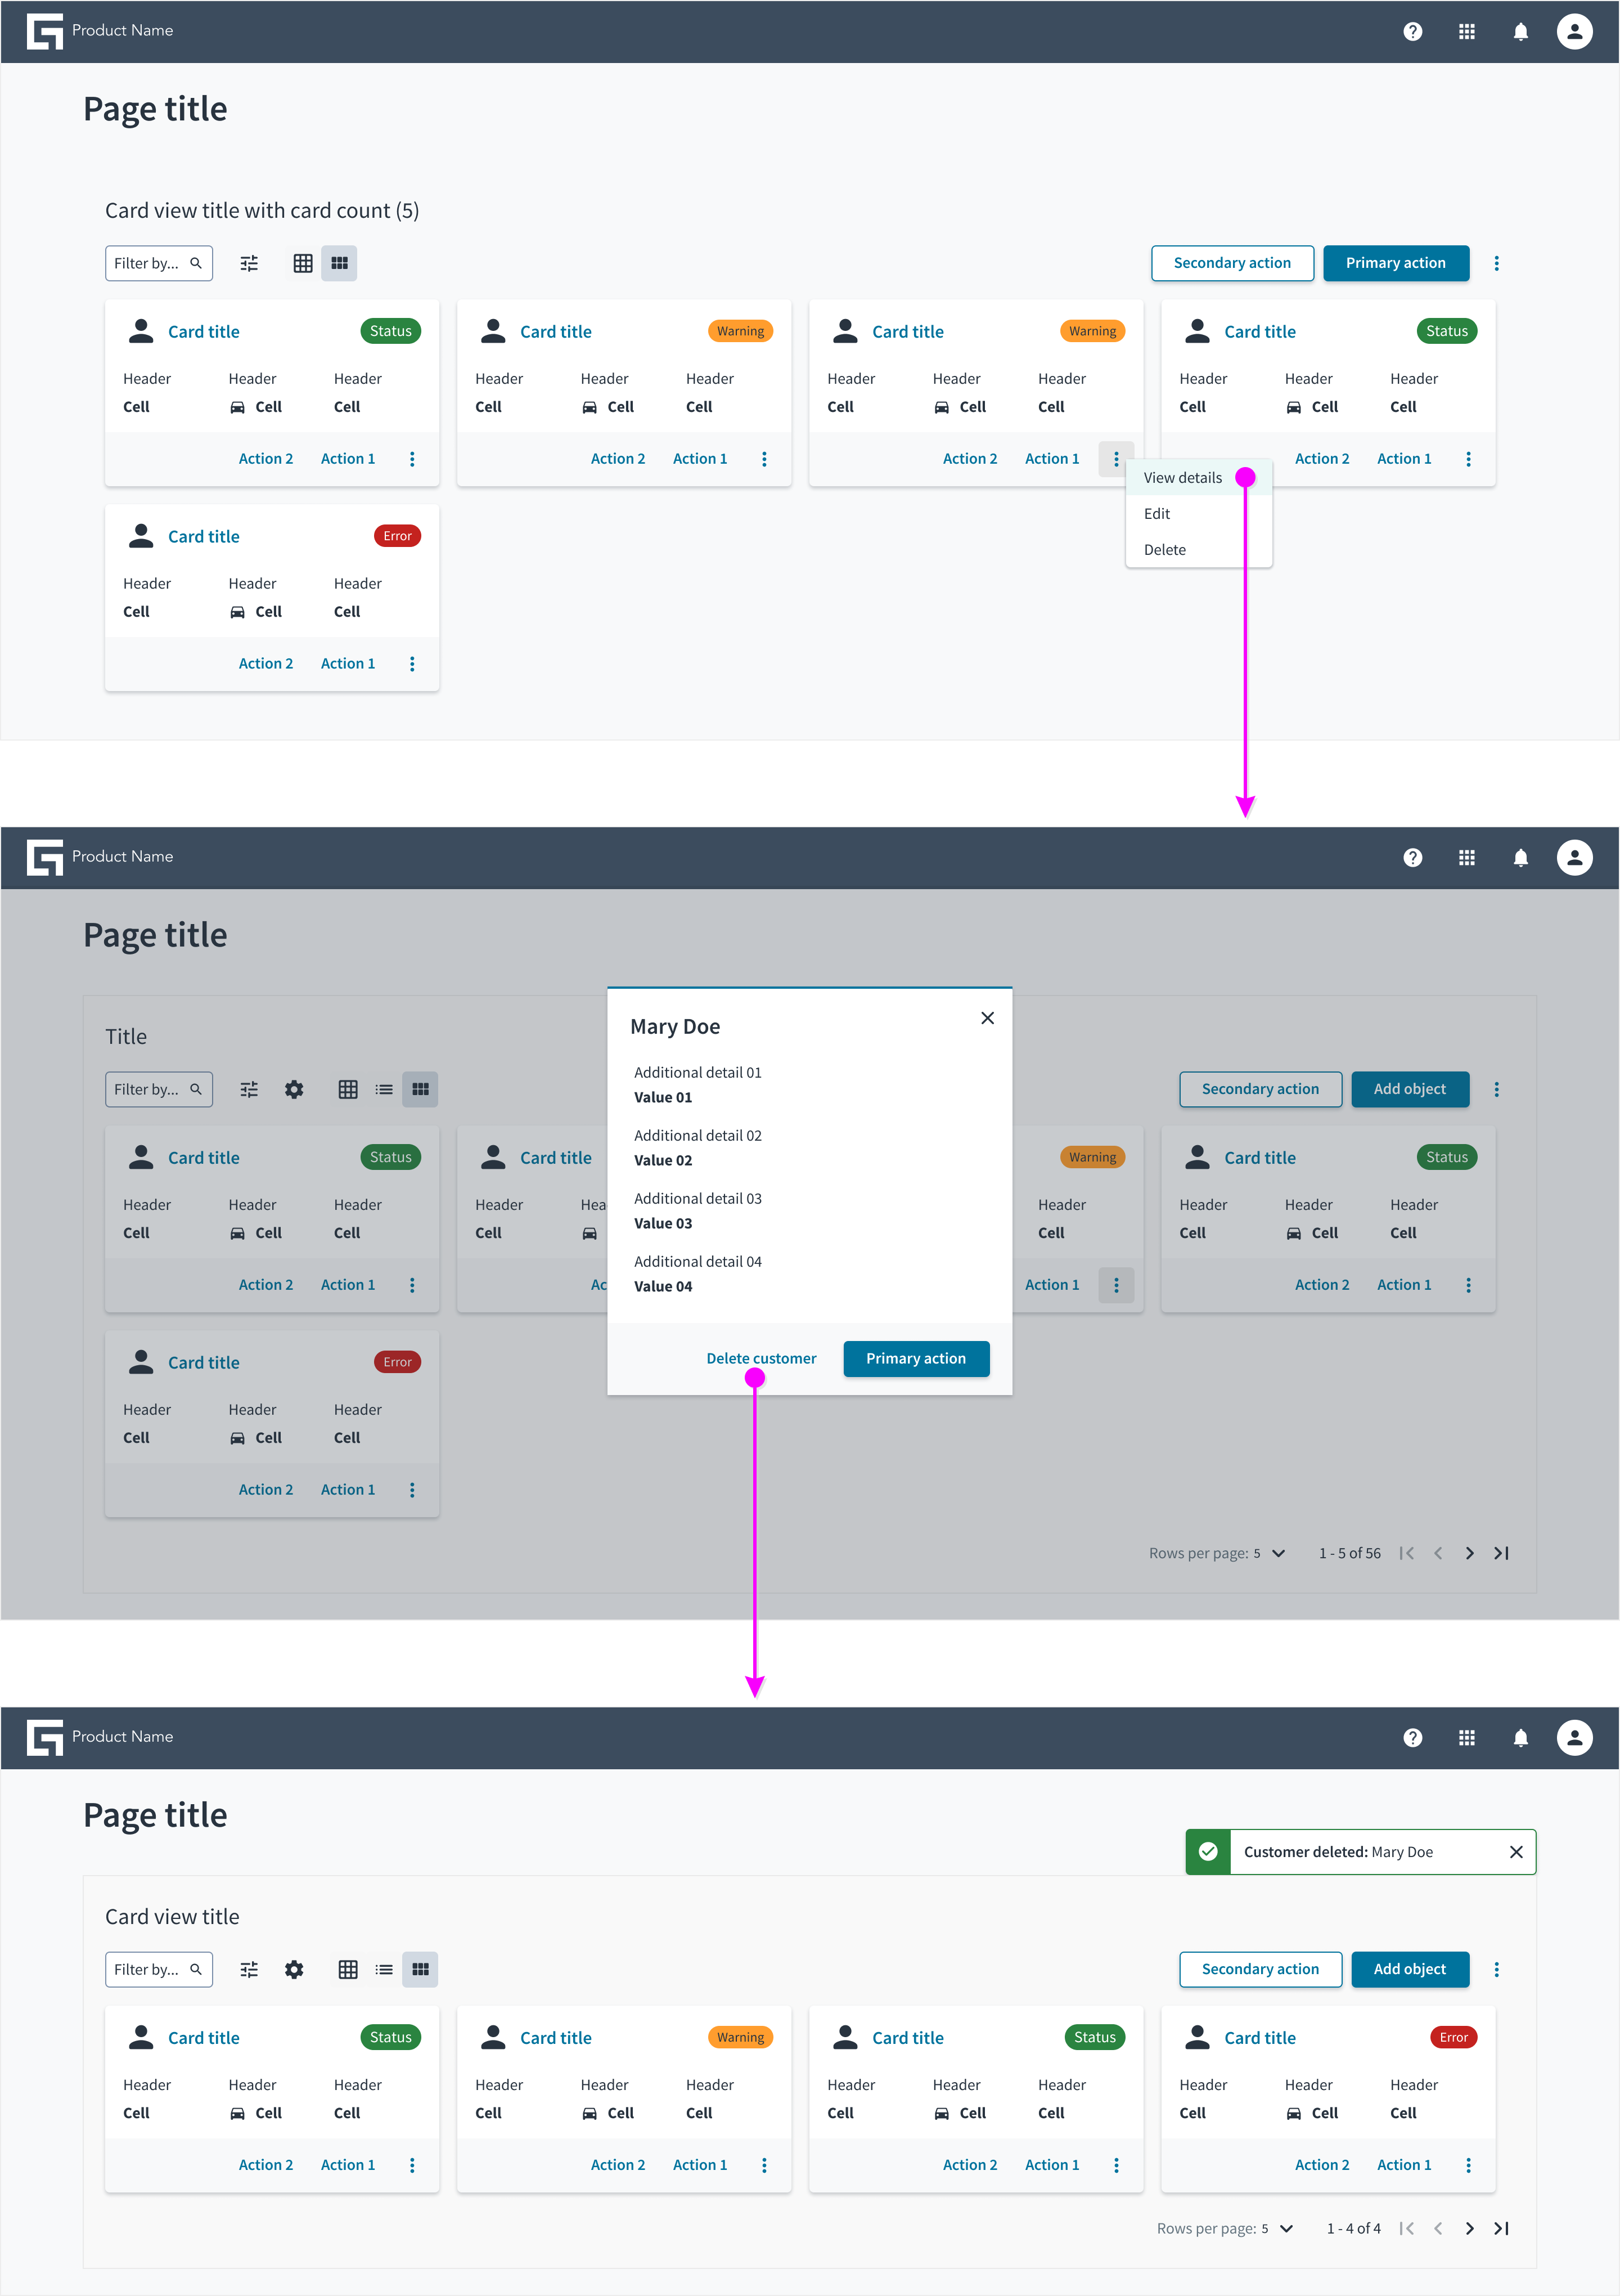
Task: Focus the Filter by field under the Title heading
Action: (x=159, y=1089)
